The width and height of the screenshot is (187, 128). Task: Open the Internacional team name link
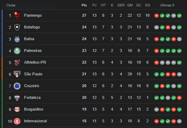pos(35,121)
